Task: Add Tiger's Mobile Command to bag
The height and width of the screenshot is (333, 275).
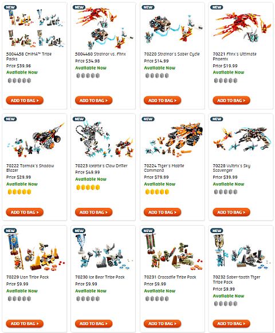Action: pos(162,212)
